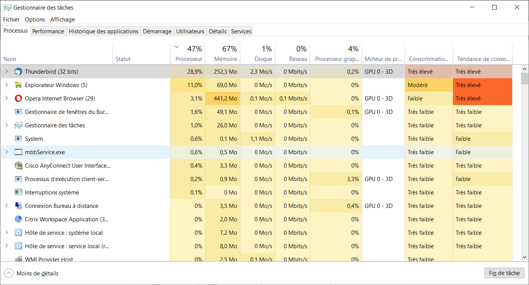Collapse details with Moins de détails arrow
The height and width of the screenshot is (285, 529).
click(x=8, y=273)
